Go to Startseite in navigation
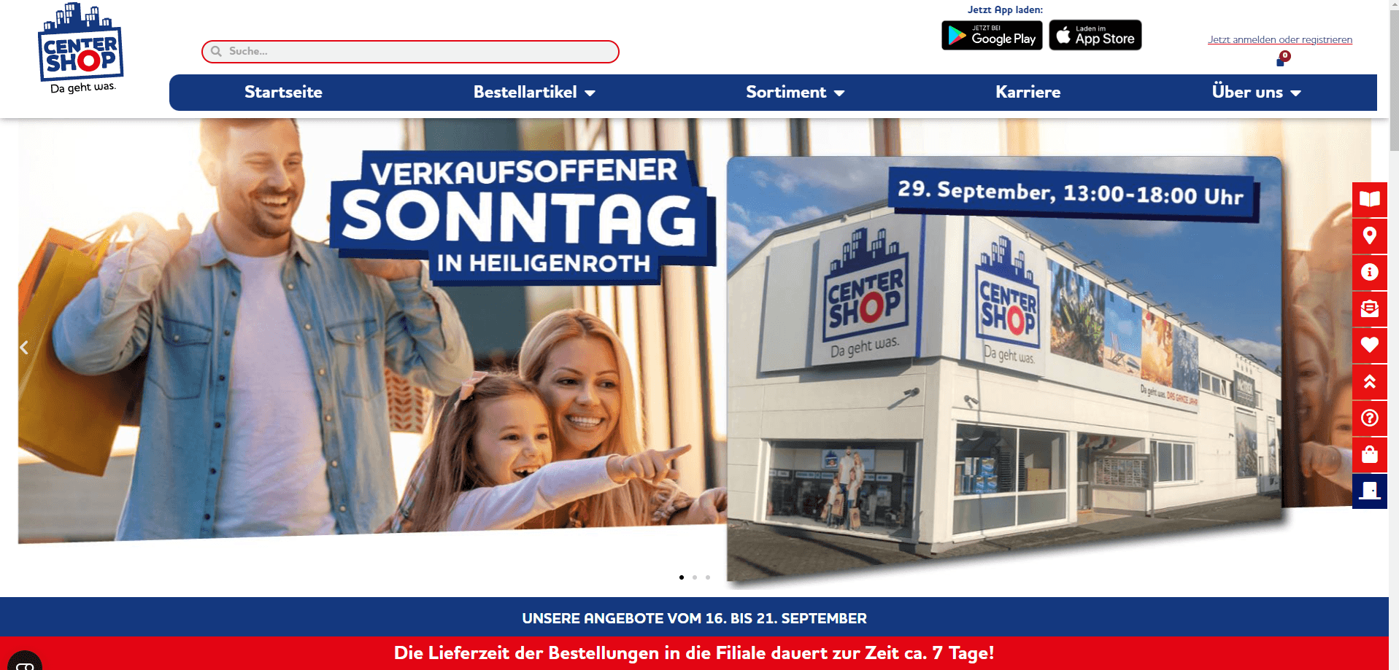This screenshot has width=1399, height=670. tap(283, 92)
